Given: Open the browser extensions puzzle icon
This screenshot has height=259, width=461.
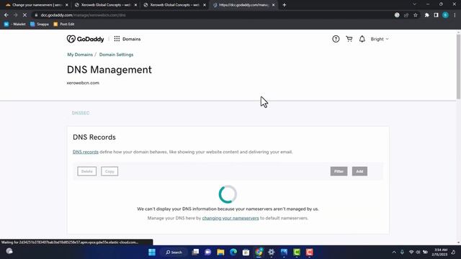Looking at the screenshot, I should (427, 15).
